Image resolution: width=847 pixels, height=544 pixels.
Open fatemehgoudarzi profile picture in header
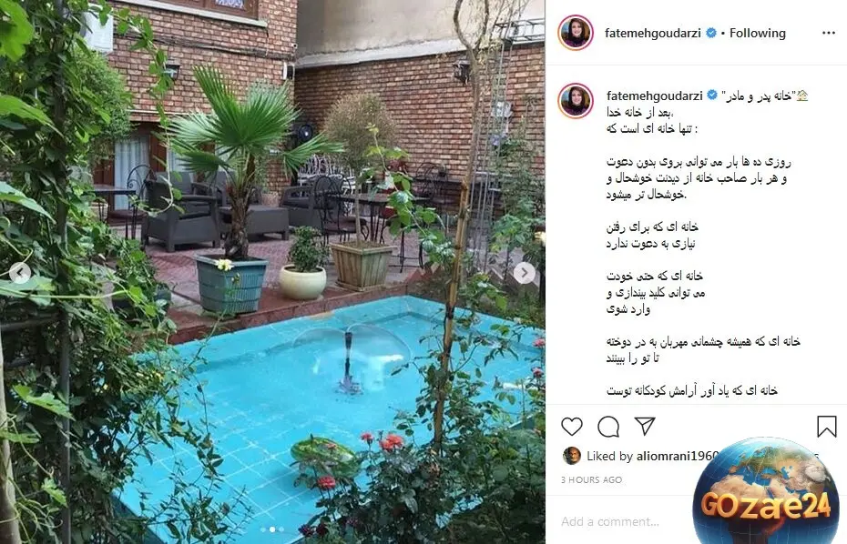576,33
